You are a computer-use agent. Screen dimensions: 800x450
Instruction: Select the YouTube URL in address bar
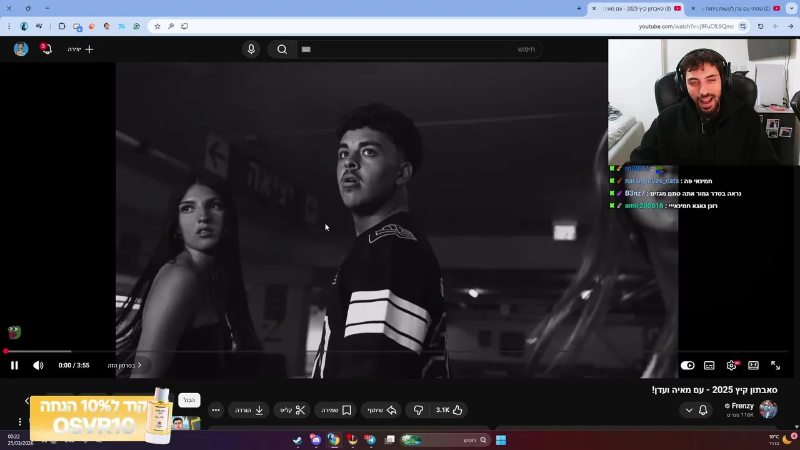pyautogui.click(x=686, y=26)
